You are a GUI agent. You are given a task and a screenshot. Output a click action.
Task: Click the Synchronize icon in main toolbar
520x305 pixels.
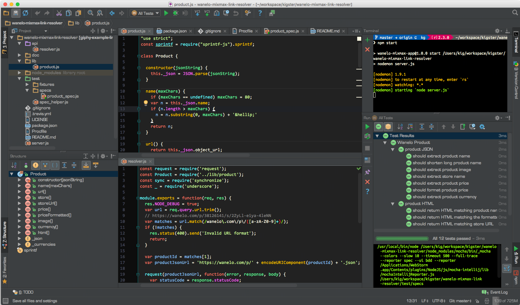click(25, 13)
